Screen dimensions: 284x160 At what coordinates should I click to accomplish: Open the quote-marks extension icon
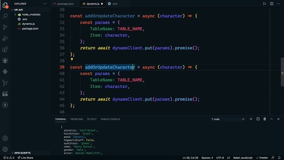pyautogui.click(x=5, y=94)
